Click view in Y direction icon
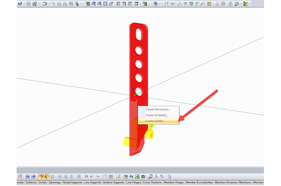The height and width of the screenshot is (186, 281). (124, 4)
